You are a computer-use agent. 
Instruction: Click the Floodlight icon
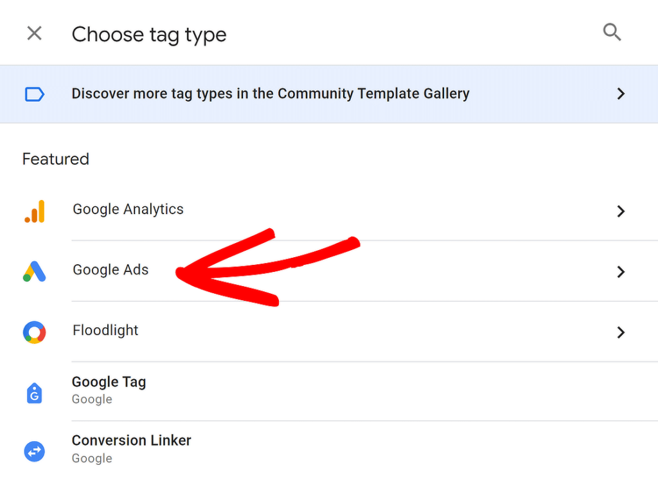point(34,332)
